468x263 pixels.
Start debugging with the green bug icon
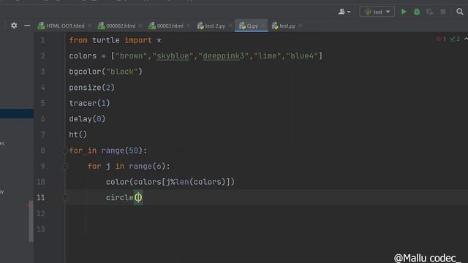(417, 12)
